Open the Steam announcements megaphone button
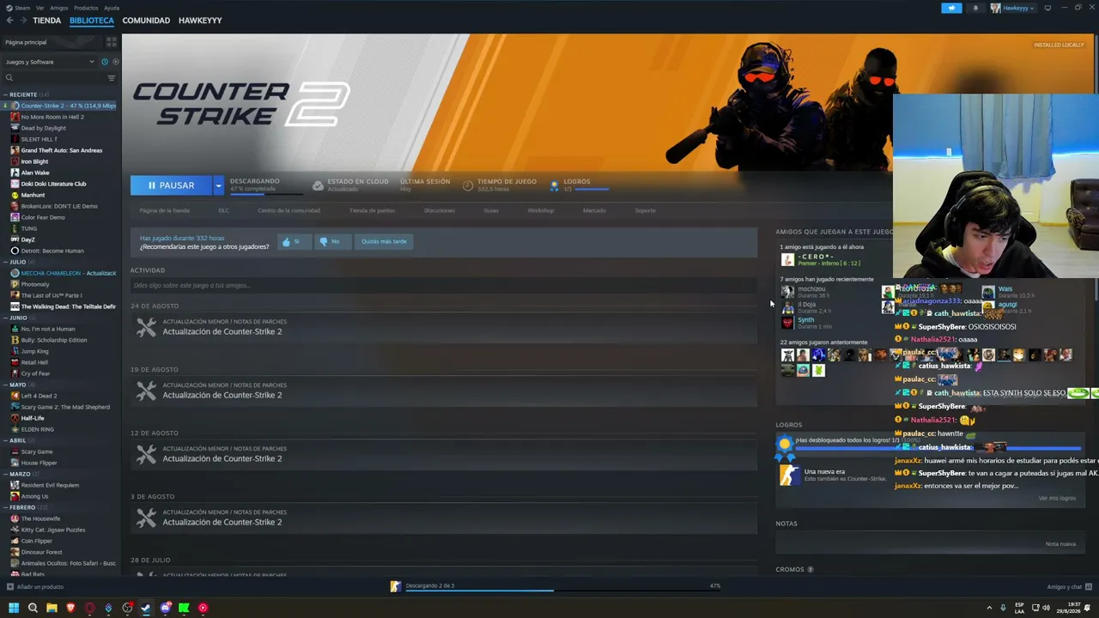 (951, 8)
